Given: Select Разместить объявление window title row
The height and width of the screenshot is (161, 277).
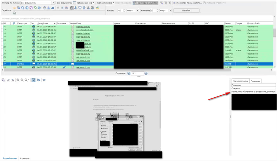Looking at the screenshot, I should (x=253, y=92).
